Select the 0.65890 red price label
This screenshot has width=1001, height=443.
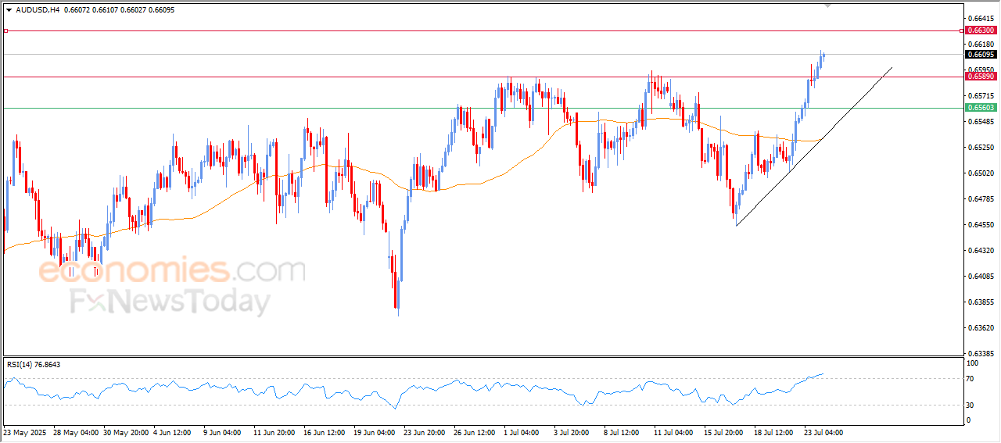pos(981,77)
